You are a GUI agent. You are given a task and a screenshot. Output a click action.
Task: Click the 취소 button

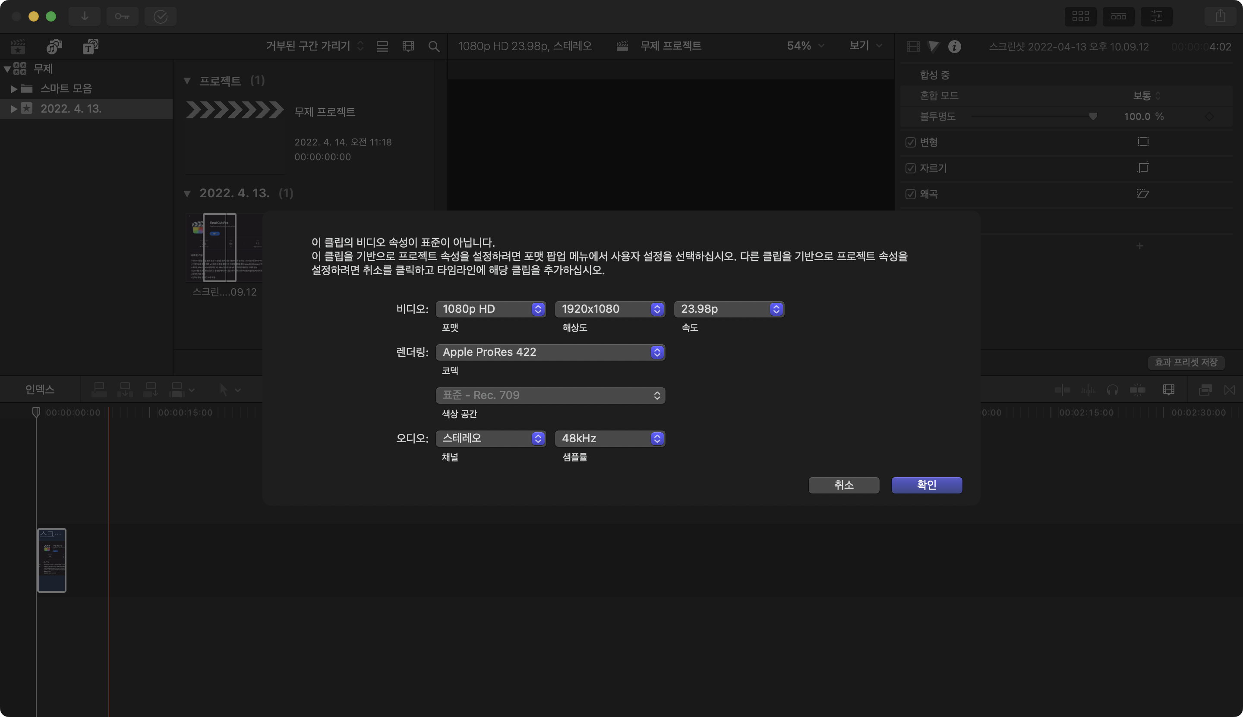click(843, 484)
